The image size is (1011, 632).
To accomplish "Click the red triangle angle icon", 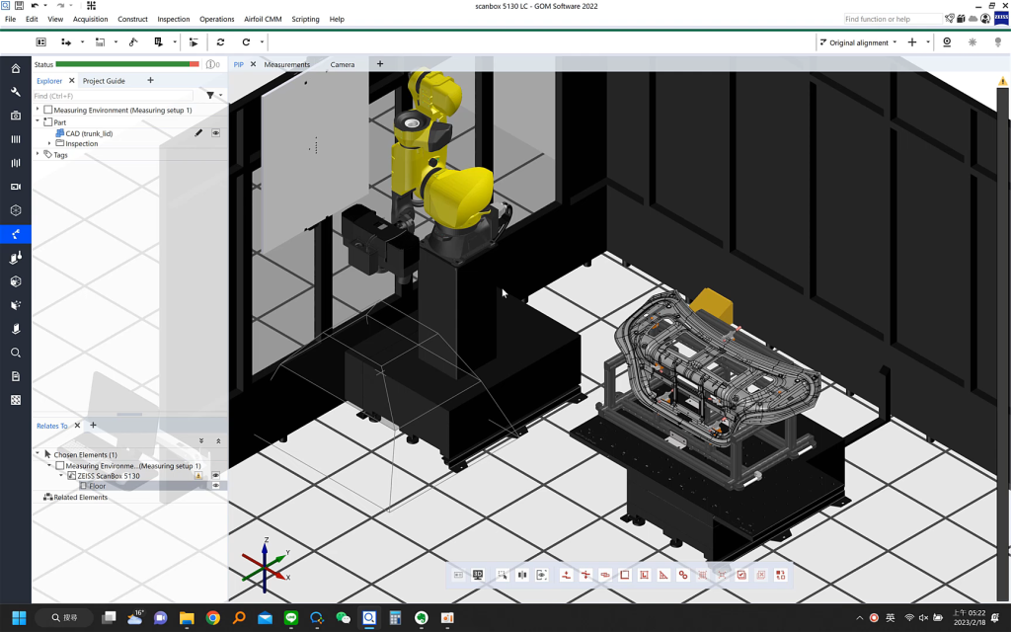I will pos(663,575).
